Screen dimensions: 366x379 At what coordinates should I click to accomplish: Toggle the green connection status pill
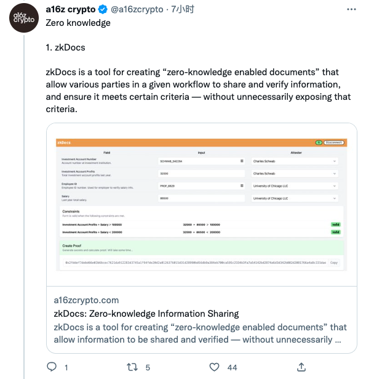point(319,142)
